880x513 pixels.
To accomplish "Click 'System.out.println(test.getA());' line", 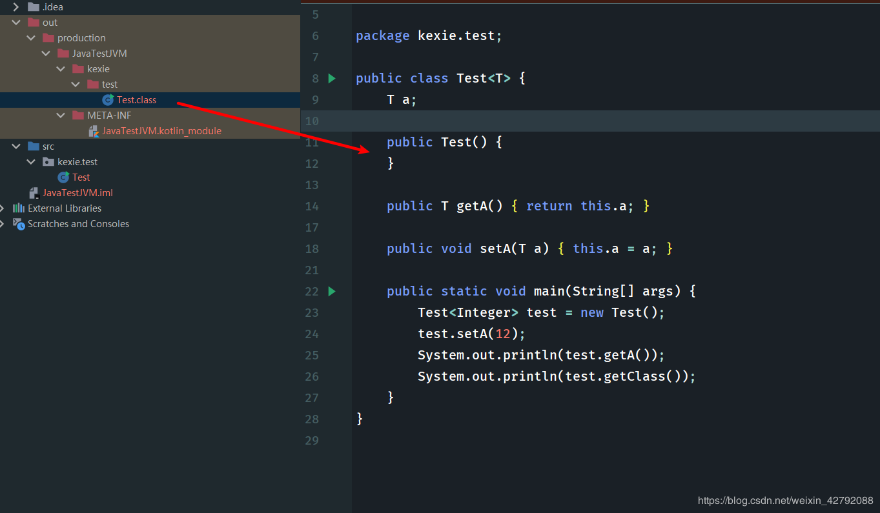I will [x=541, y=356].
